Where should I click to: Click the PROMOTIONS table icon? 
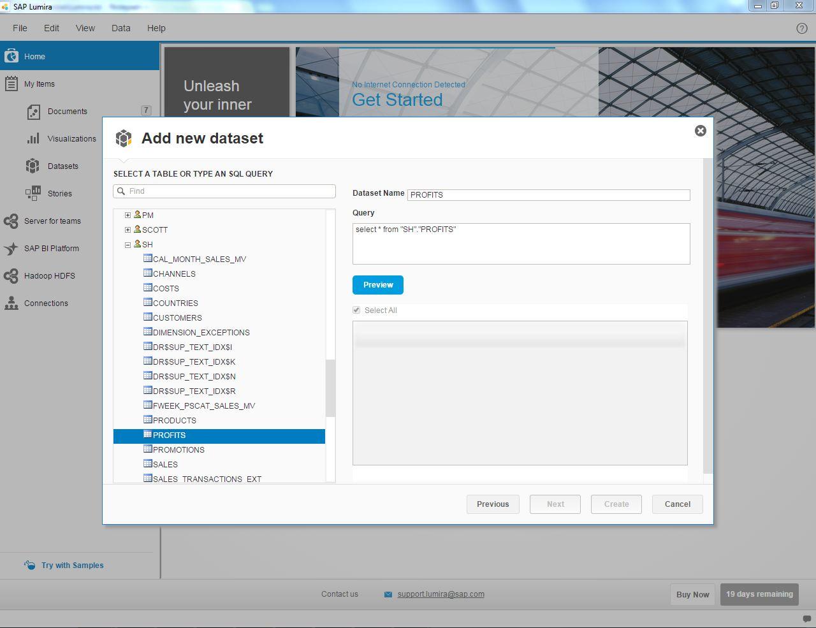click(x=148, y=449)
